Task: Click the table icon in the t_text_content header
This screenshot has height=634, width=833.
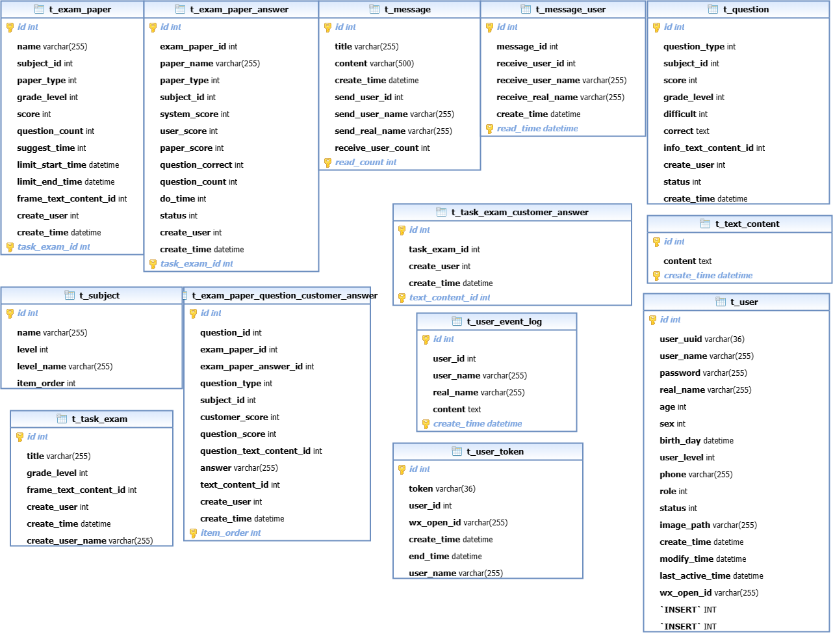Action: click(705, 224)
